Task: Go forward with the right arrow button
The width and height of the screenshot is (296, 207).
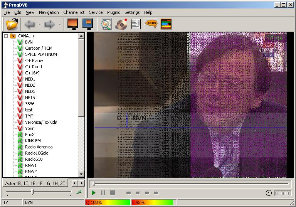Action: (x=49, y=25)
